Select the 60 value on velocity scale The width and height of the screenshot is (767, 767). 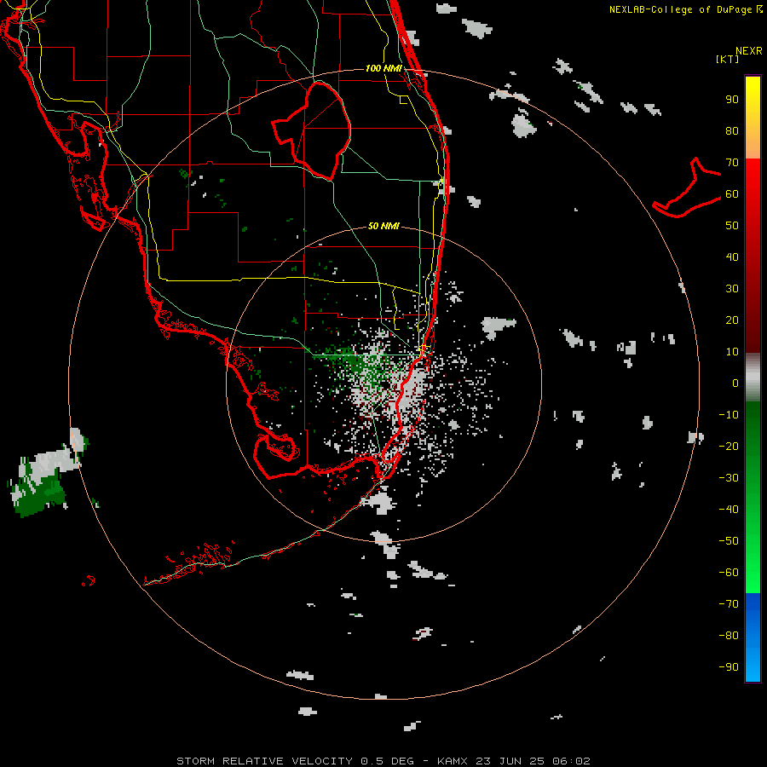pyautogui.click(x=732, y=194)
